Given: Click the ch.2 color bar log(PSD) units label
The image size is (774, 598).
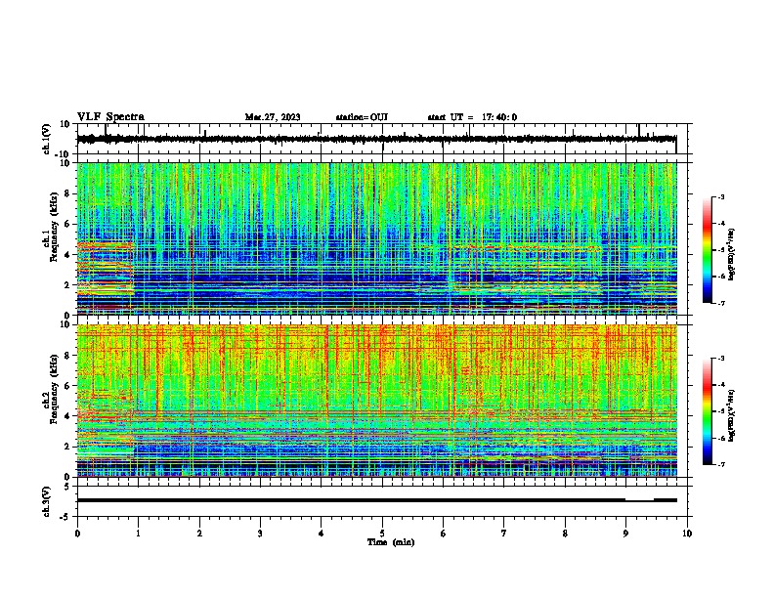Looking at the screenshot, I should click(x=732, y=415).
